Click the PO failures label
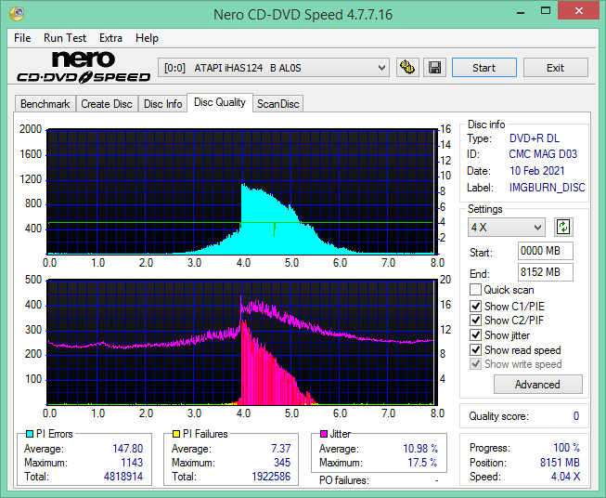The width and height of the screenshot is (606, 498). (344, 480)
